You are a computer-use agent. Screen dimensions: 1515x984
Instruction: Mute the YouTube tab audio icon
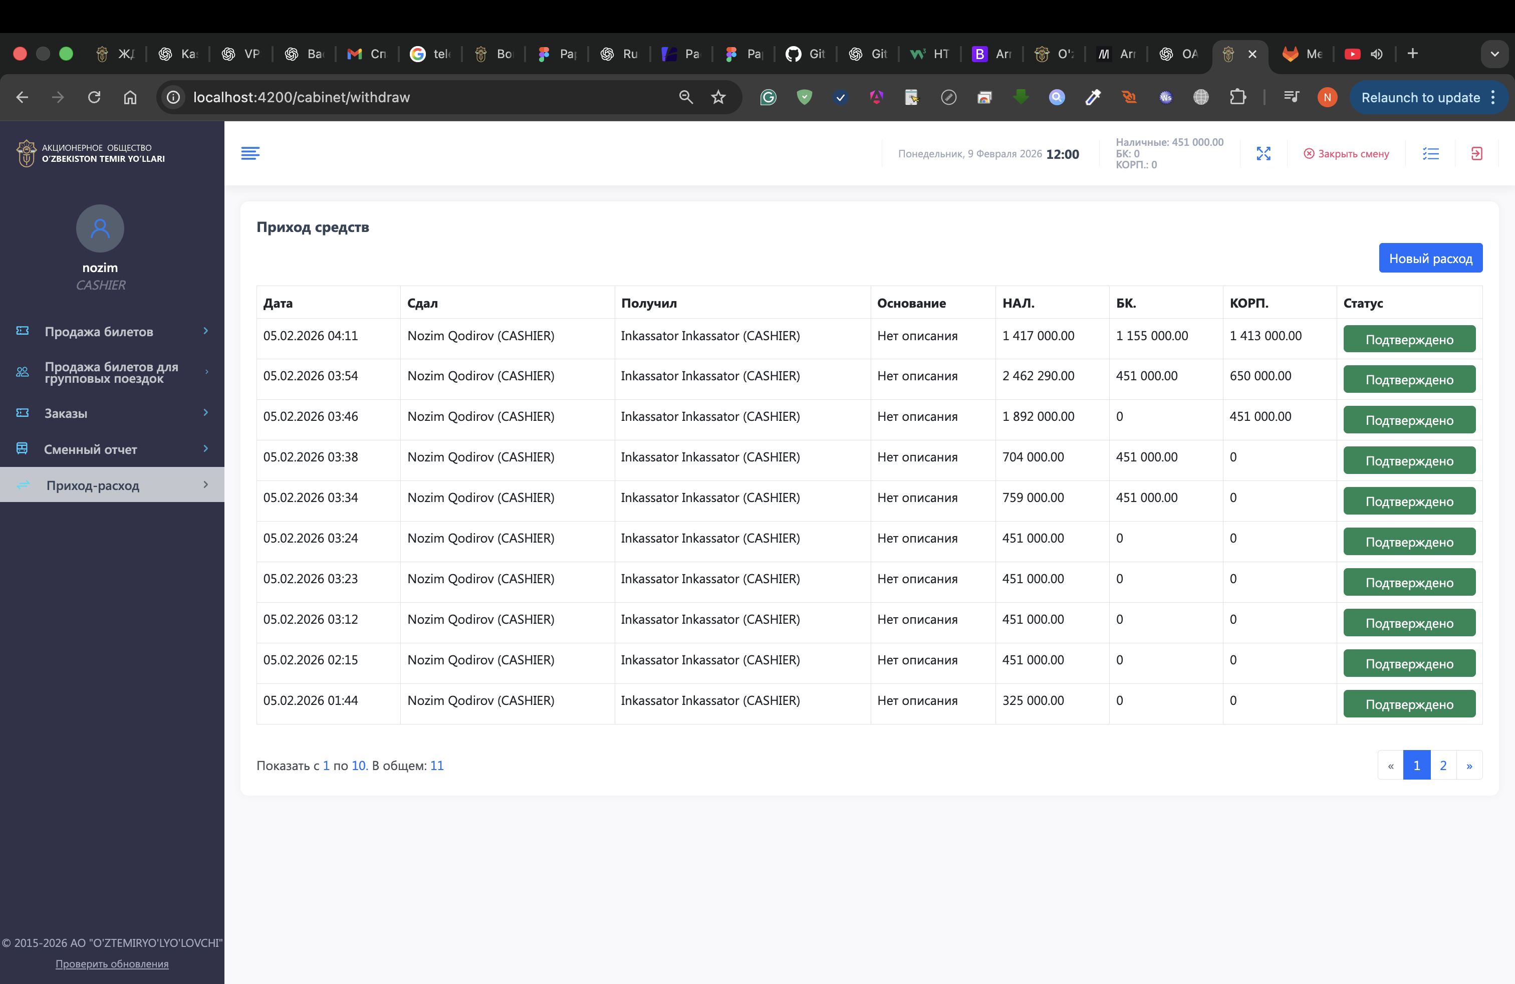tap(1376, 54)
